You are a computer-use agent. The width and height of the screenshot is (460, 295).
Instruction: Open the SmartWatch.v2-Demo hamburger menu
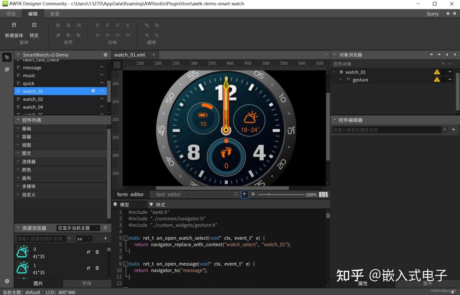tap(105, 55)
